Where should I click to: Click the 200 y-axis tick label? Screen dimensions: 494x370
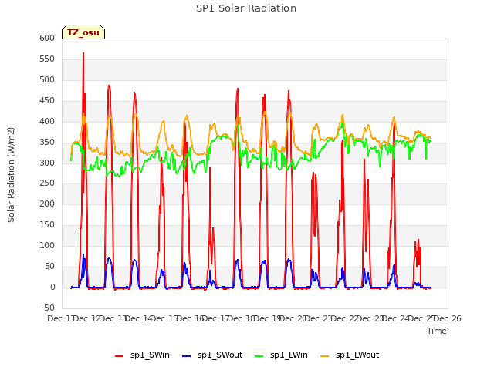47,203
